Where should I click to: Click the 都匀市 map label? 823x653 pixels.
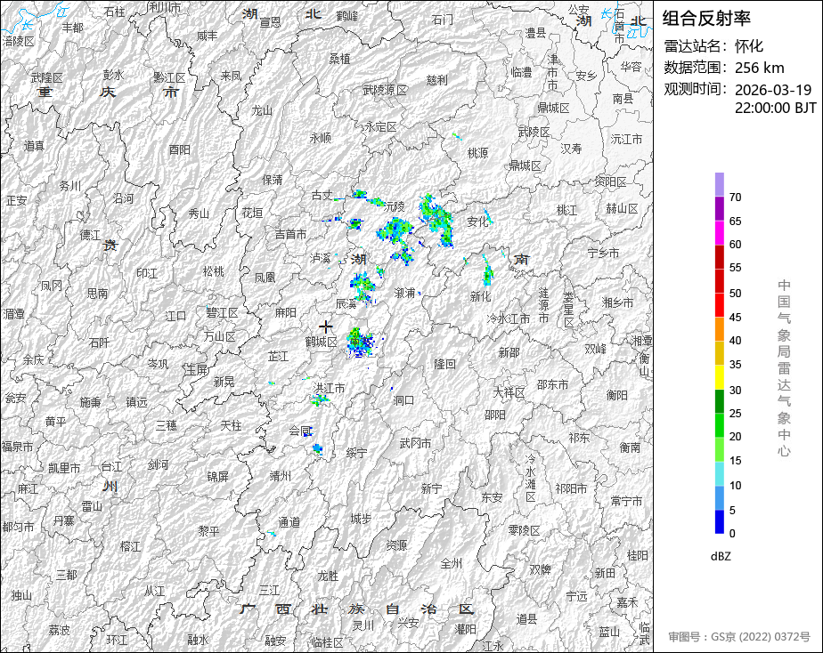(x=19, y=526)
